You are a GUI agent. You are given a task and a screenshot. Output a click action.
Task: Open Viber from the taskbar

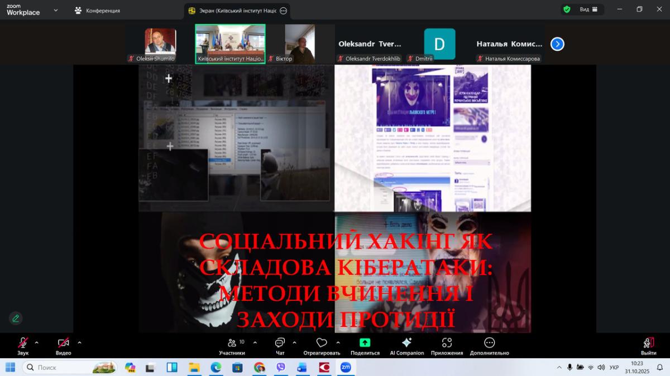click(281, 367)
